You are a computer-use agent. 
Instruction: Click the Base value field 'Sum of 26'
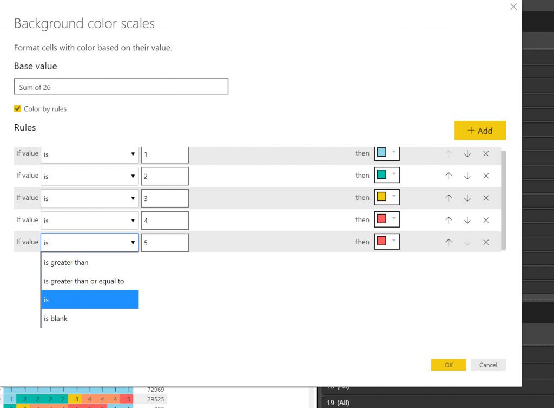(x=121, y=87)
